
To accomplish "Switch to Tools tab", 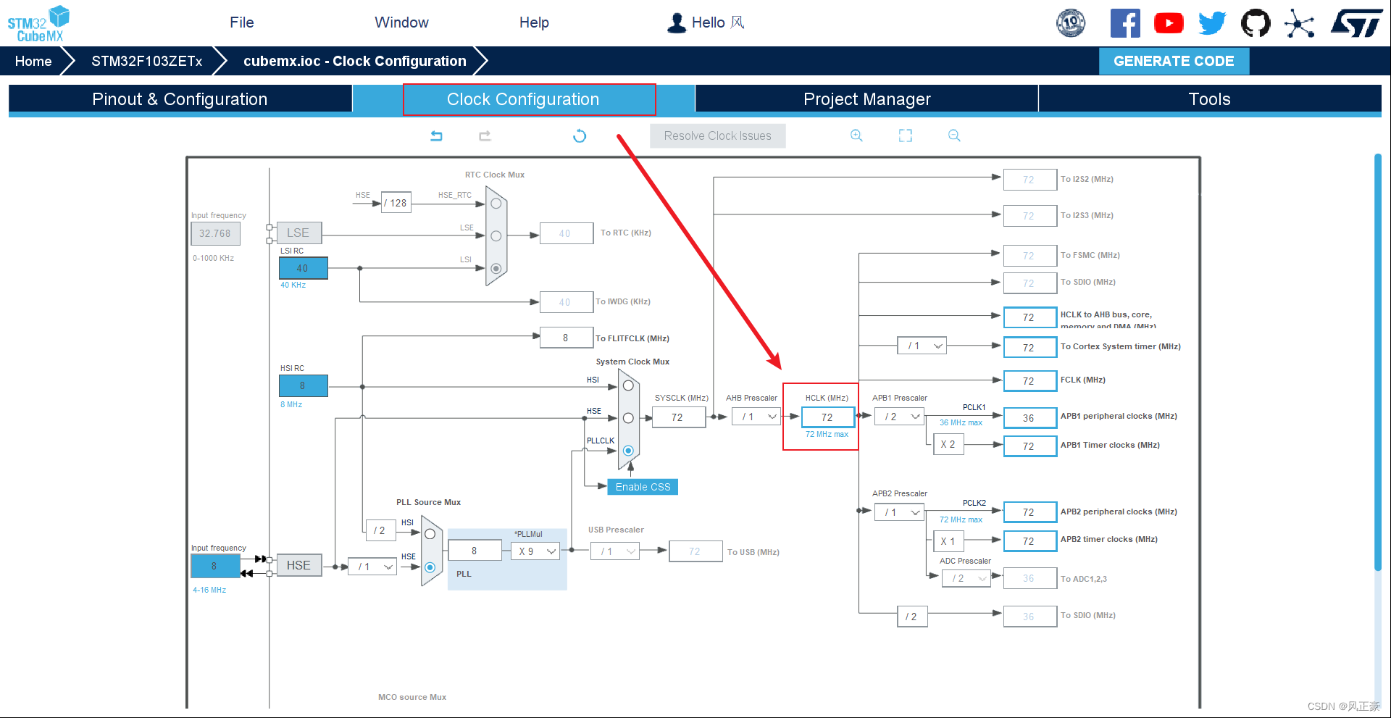I will pyautogui.click(x=1210, y=99).
